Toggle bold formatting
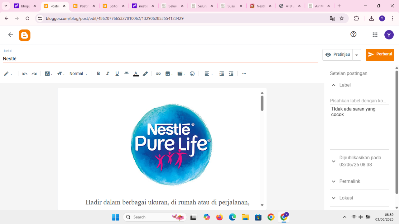 click(x=99, y=74)
